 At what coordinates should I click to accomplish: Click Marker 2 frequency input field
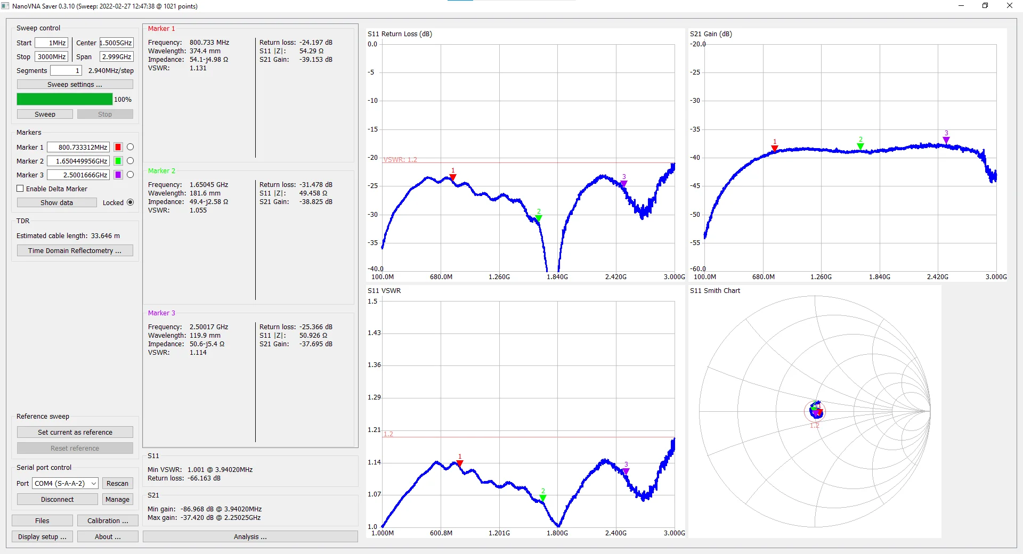pos(78,161)
